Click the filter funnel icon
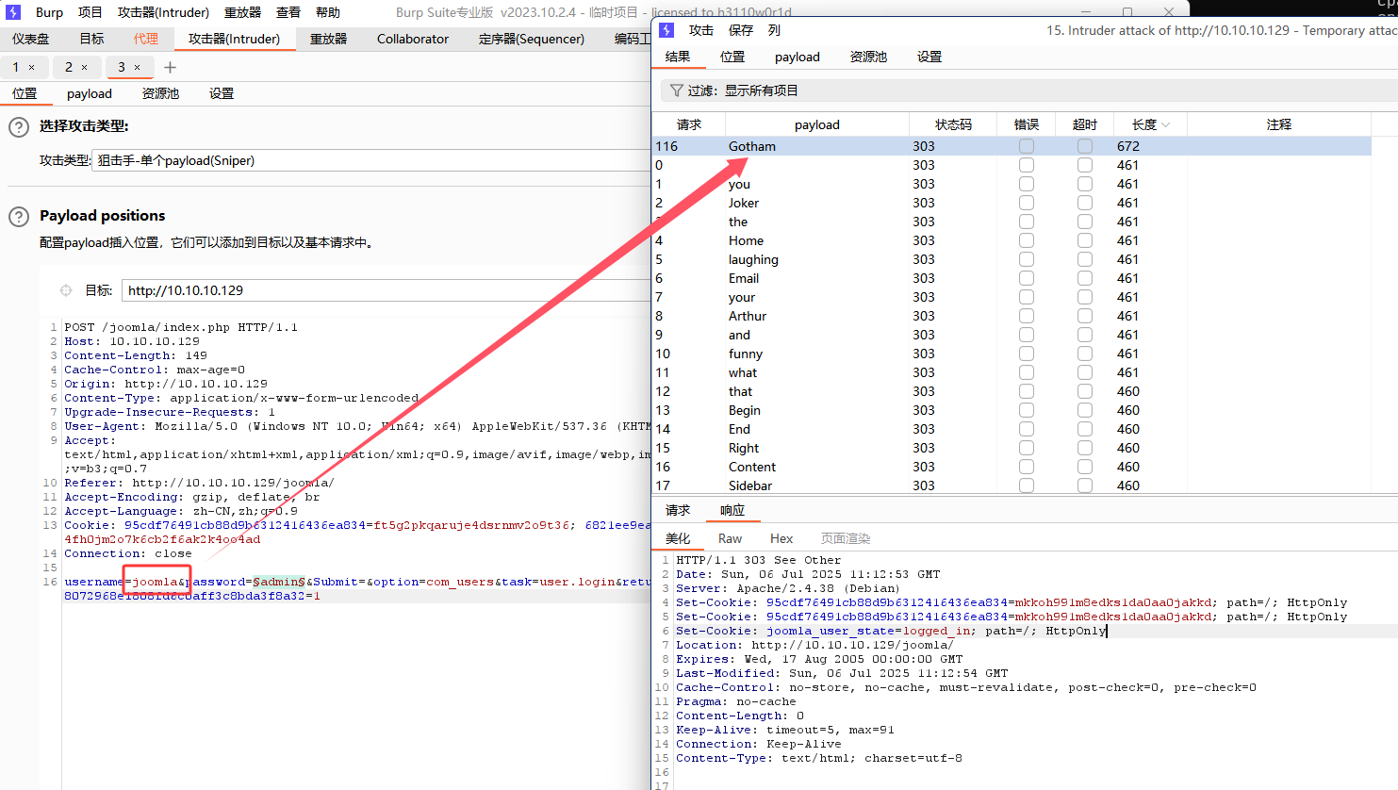The height and width of the screenshot is (790, 1398). click(676, 91)
